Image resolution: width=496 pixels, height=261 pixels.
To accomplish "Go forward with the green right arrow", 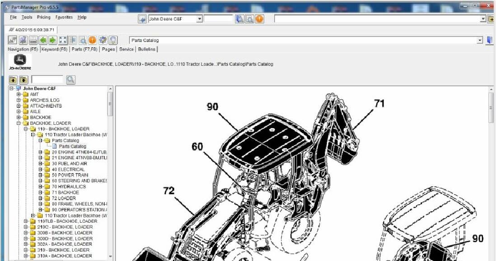I will click(x=52, y=40).
